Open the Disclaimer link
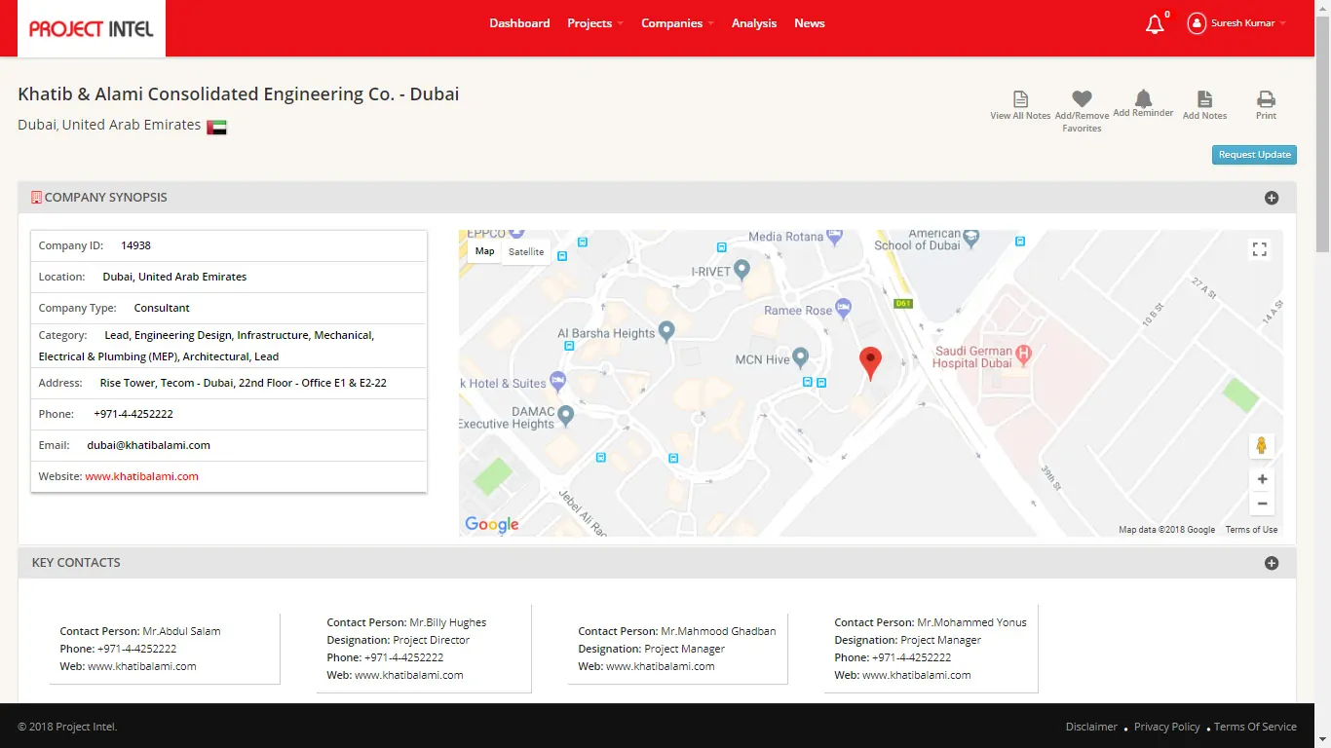This screenshot has height=748, width=1331. [x=1091, y=727]
